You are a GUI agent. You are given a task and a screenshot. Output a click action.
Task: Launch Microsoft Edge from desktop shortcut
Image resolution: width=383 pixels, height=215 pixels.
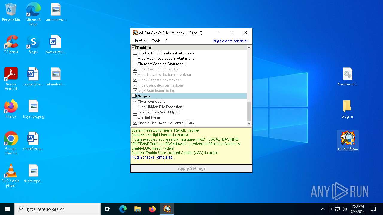tap(33, 14)
